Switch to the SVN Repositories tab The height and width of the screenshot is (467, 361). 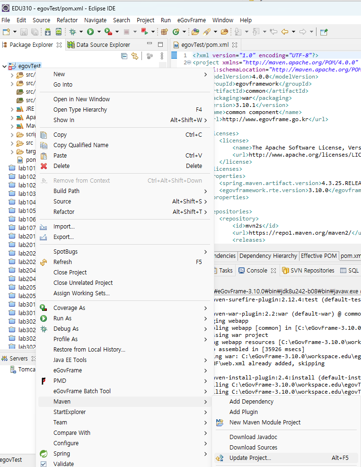coord(308,271)
